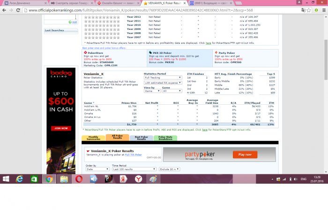Open the Paint app in the taskbar

[x=153, y=179]
